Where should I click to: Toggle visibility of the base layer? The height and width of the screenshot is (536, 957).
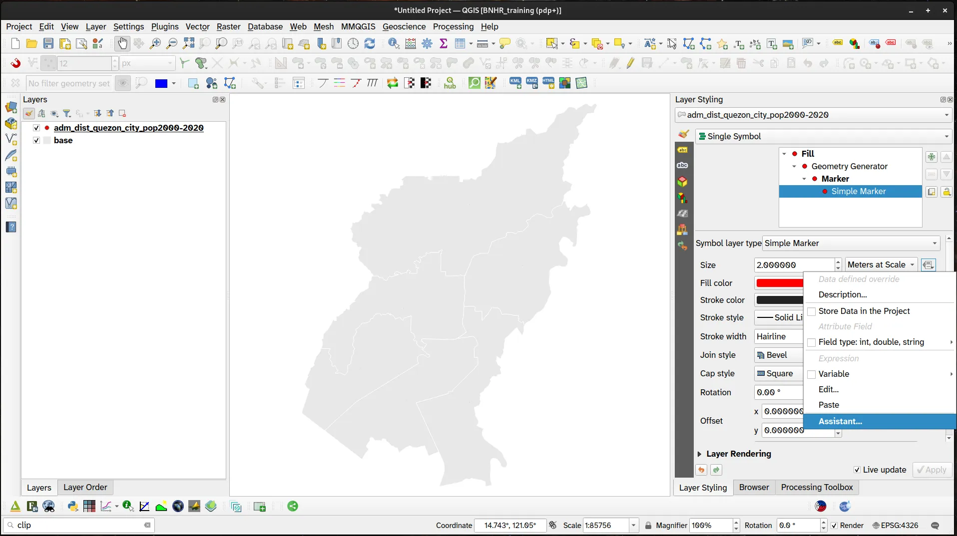tap(36, 141)
